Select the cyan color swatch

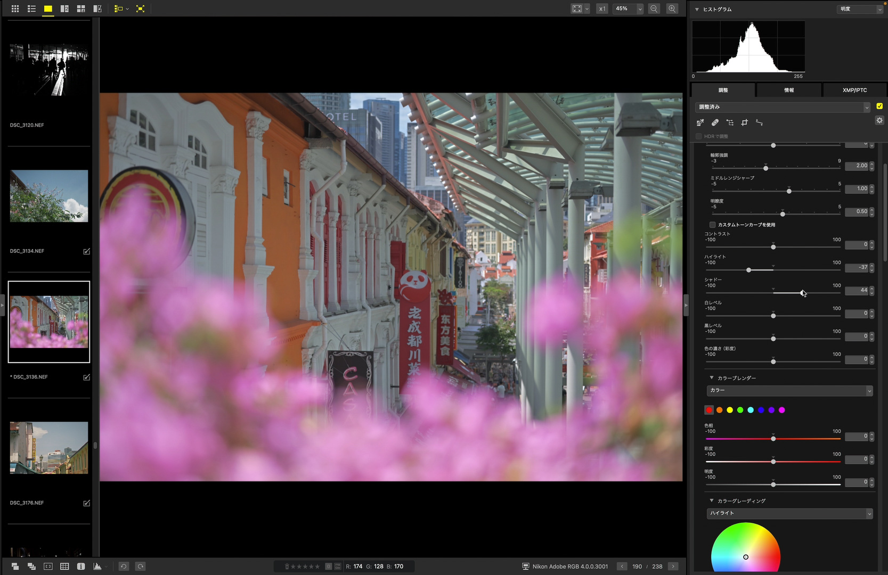point(751,410)
